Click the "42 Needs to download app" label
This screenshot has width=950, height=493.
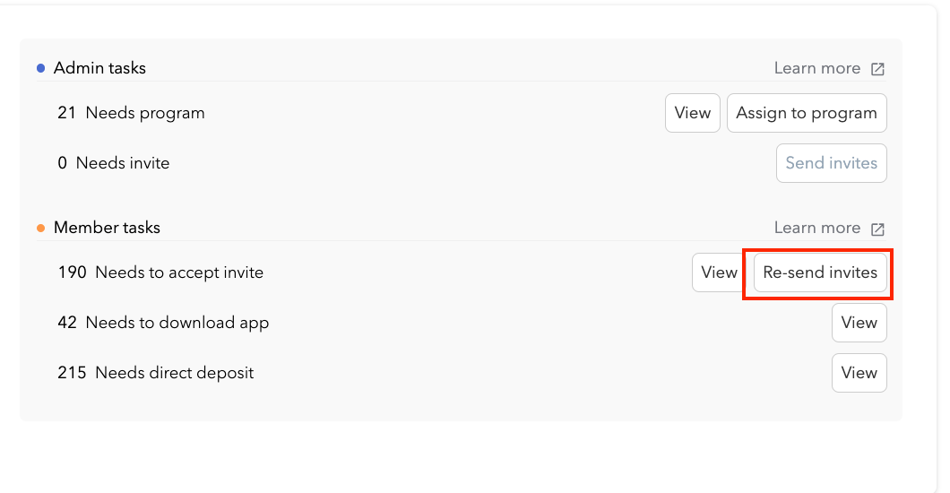(163, 323)
